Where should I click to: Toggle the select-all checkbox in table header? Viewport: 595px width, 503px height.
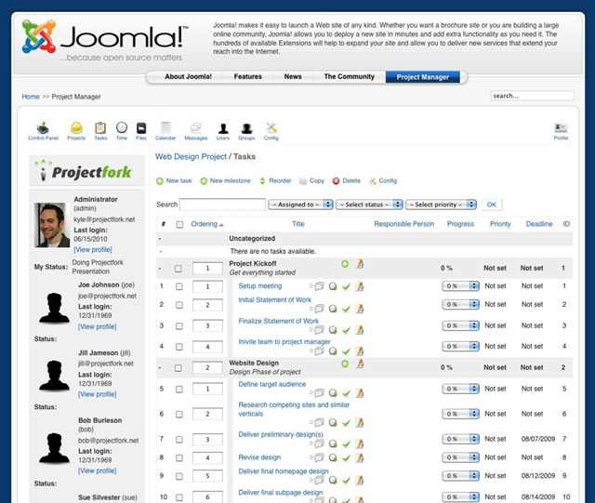(x=178, y=224)
